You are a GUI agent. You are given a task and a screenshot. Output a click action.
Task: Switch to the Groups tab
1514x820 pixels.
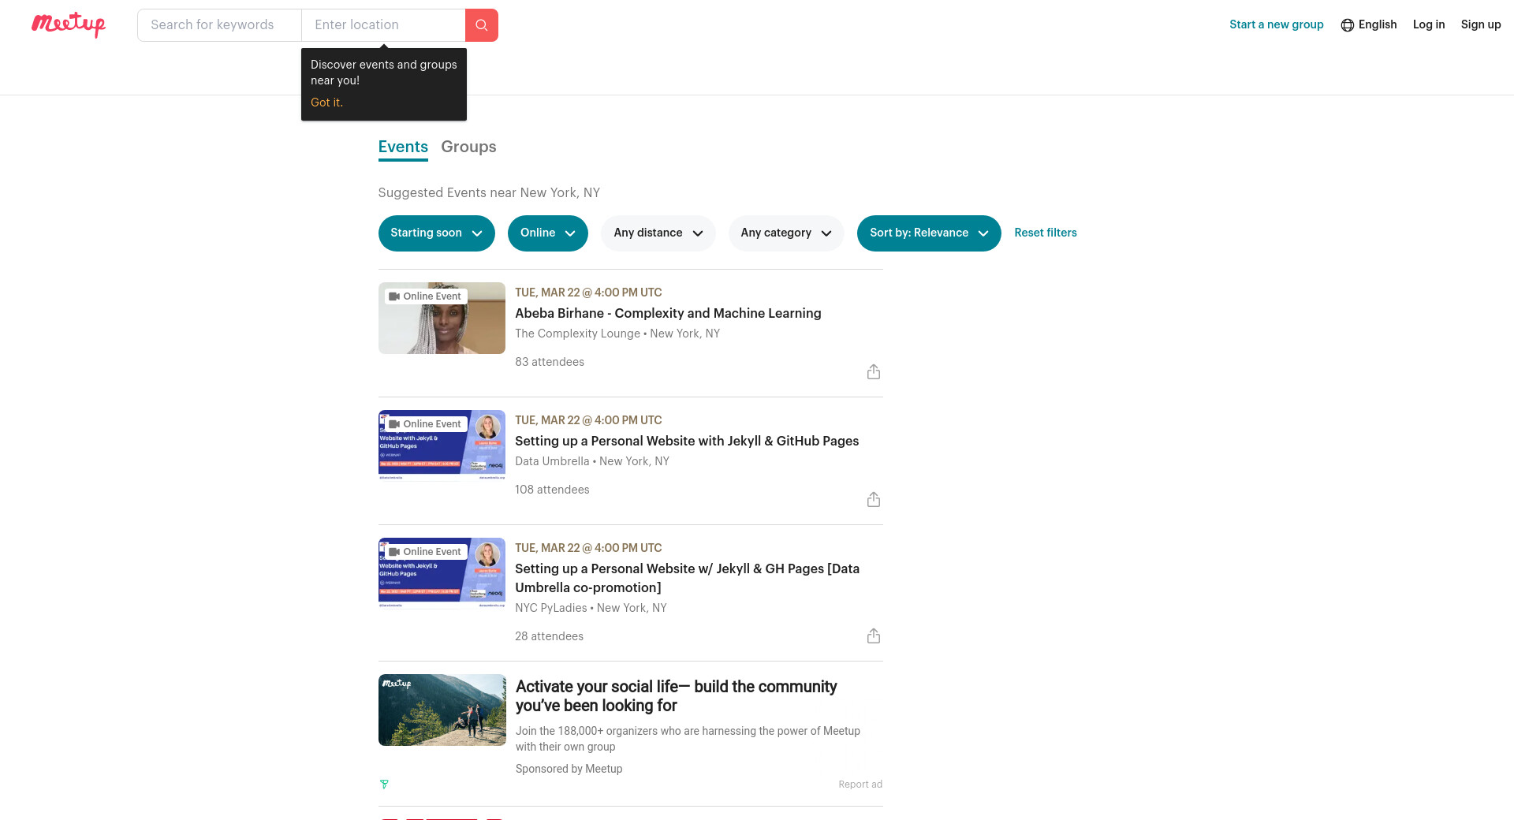pyautogui.click(x=468, y=147)
